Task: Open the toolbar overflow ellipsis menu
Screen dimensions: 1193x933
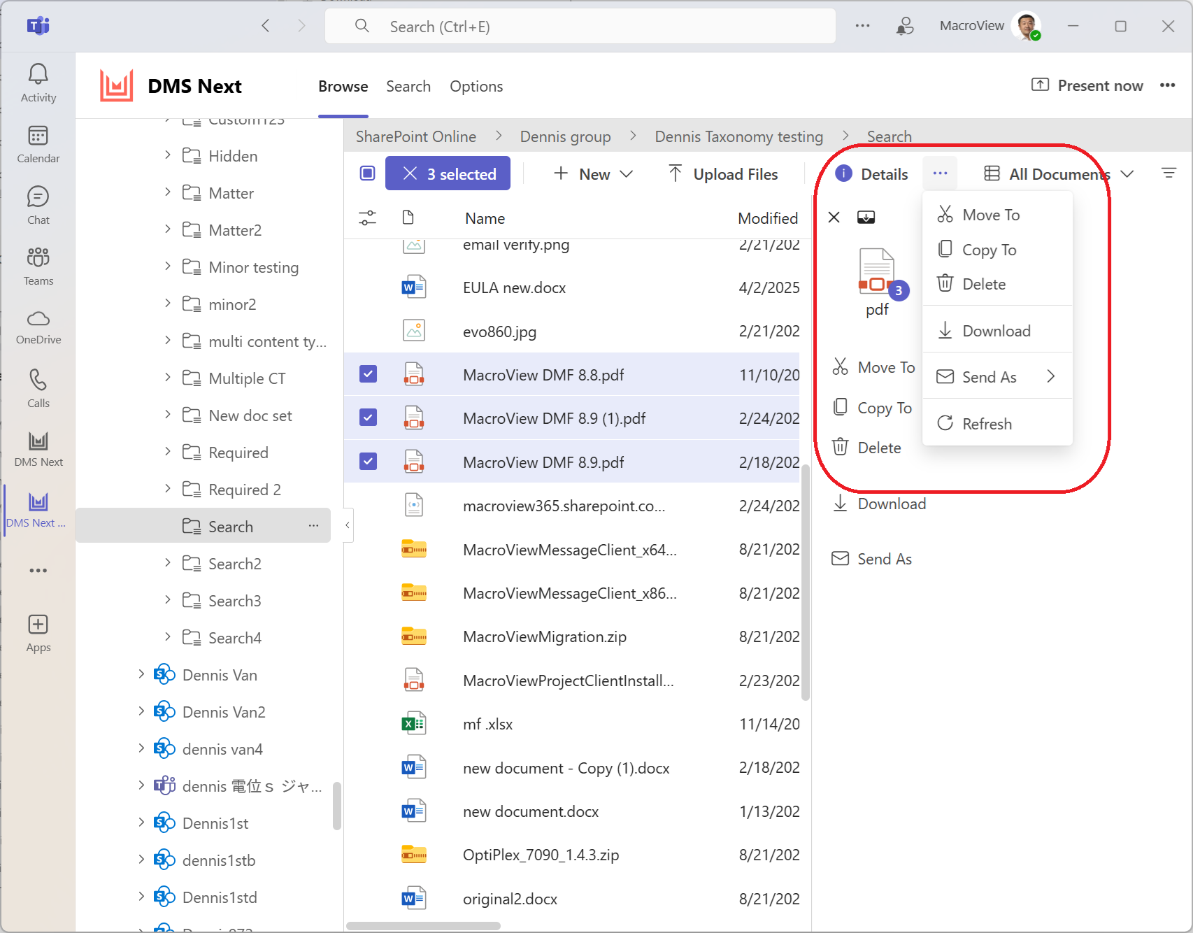Action: tap(940, 173)
